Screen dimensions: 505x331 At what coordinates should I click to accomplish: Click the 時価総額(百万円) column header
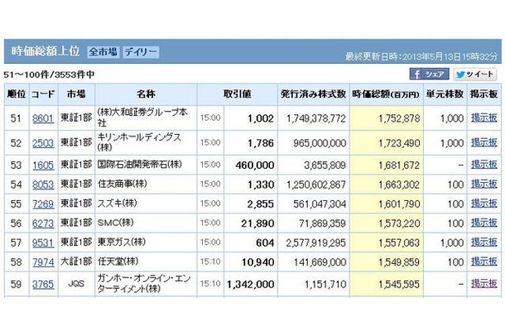386,94
